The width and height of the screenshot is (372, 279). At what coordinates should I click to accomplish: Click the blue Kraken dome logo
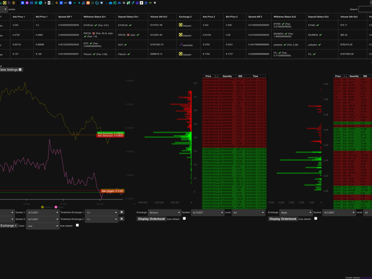point(110,3)
